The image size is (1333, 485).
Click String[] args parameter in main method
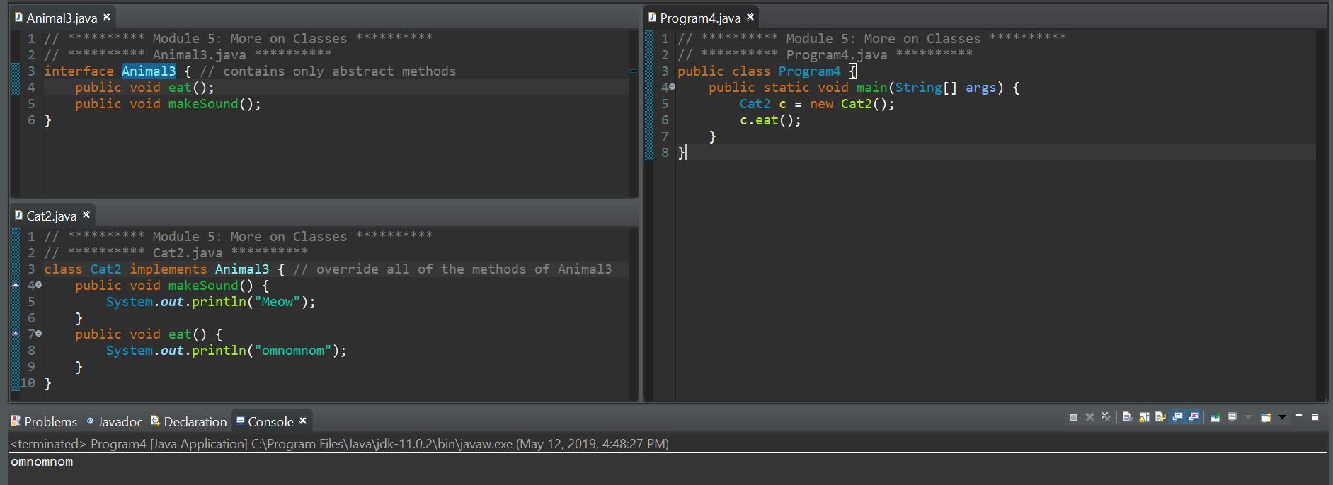point(945,88)
